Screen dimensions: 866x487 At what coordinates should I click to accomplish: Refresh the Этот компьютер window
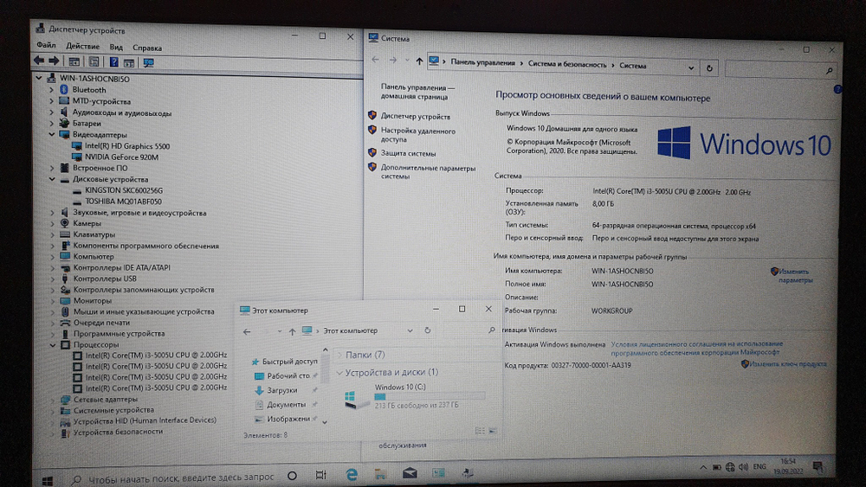[427, 330]
